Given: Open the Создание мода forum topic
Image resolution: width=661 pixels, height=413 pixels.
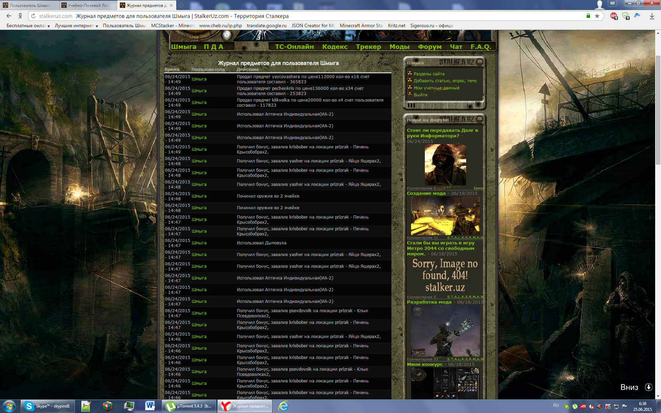Looking at the screenshot, I should tap(426, 193).
